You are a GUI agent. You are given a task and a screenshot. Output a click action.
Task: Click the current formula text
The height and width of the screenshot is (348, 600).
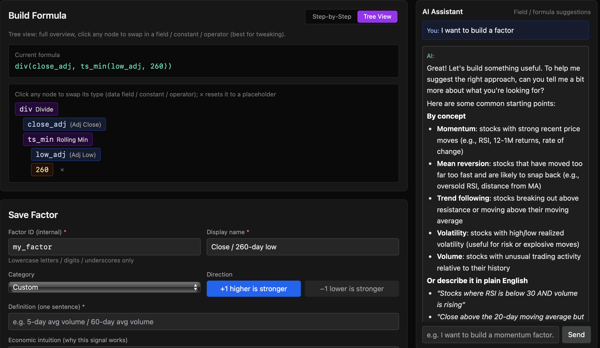click(x=93, y=66)
